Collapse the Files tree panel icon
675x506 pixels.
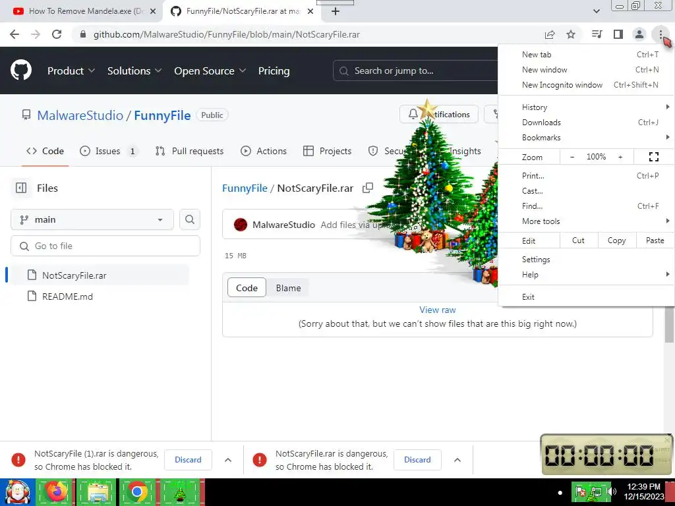[x=21, y=188]
